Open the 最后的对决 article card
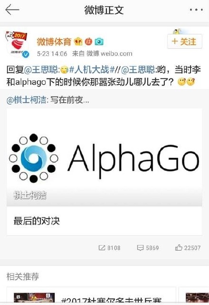The height and width of the screenshot is (305, 209). point(104,221)
